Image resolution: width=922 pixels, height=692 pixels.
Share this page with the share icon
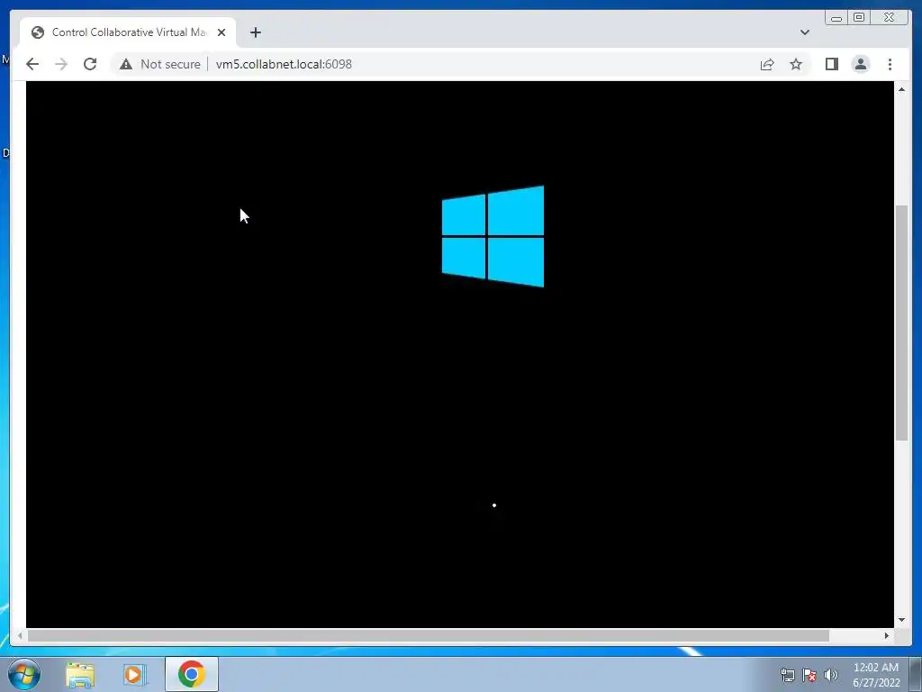pos(767,64)
